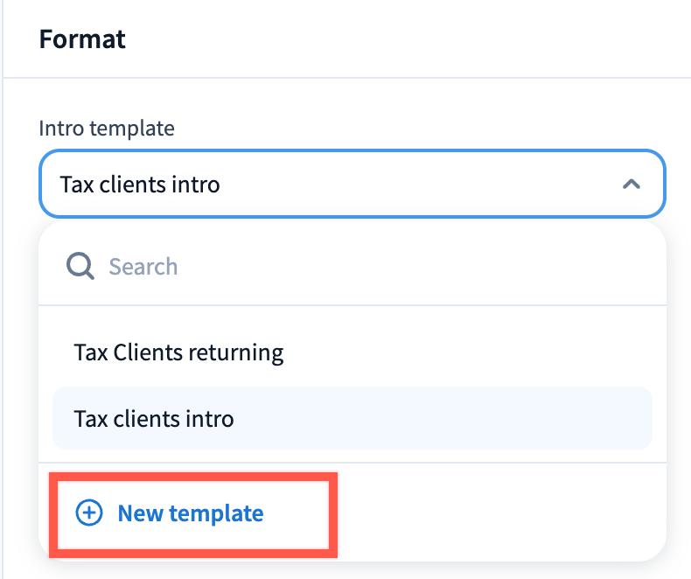Click the search icon in the dropdown panel
The height and width of the screenshot is (579, 691).
80,266
